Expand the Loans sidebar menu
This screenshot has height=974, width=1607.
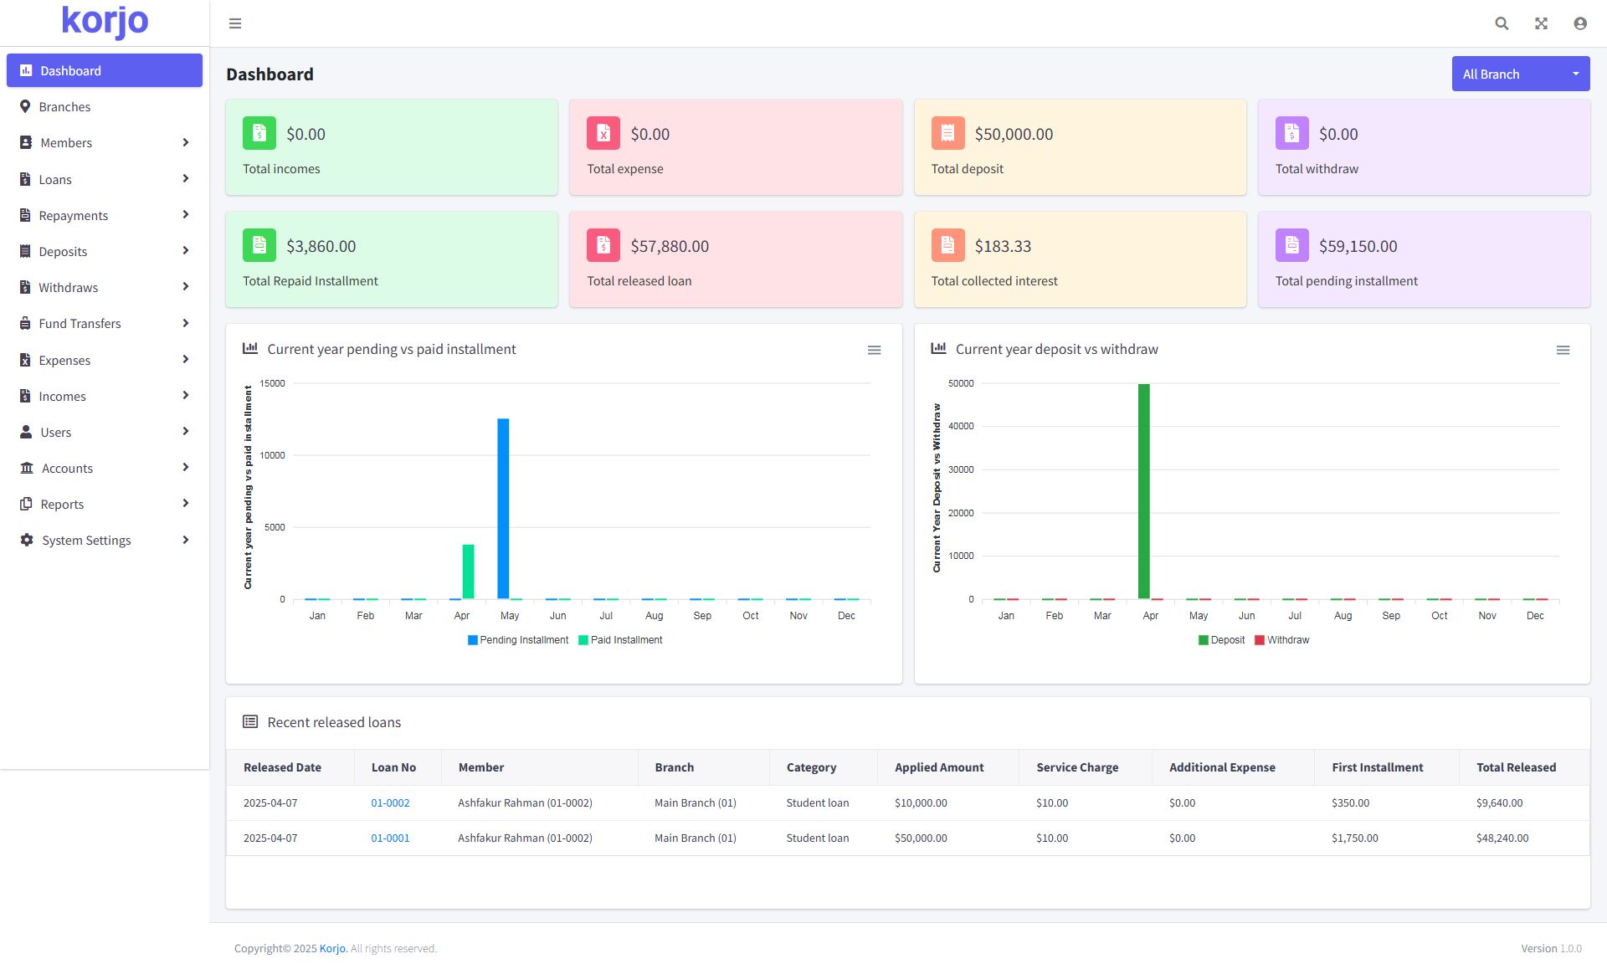coord(105,179)
